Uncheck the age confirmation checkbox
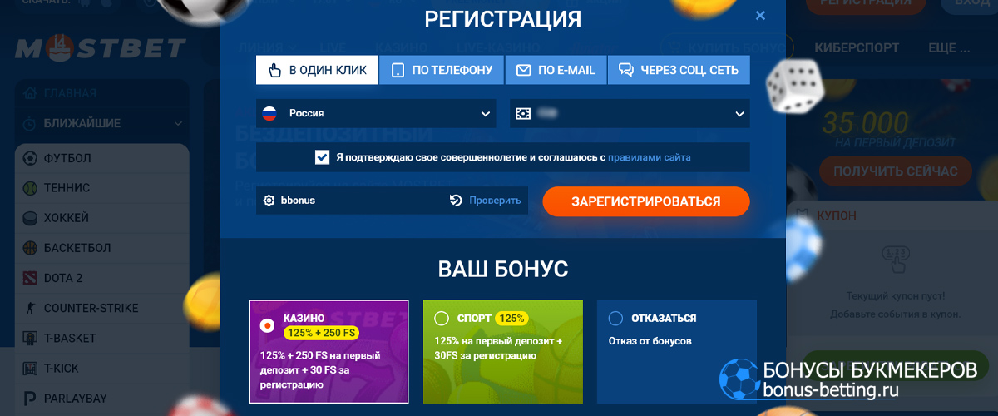The width and height of the screenshot is (998, 416). 323,156
